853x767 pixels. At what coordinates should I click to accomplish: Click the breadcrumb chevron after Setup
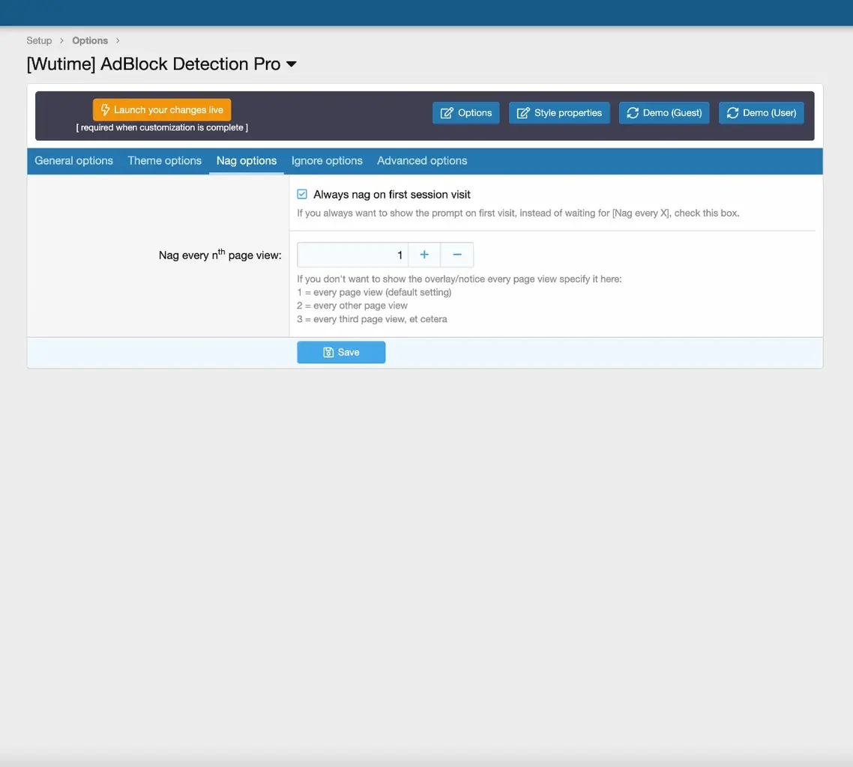[x=62, y=40]
